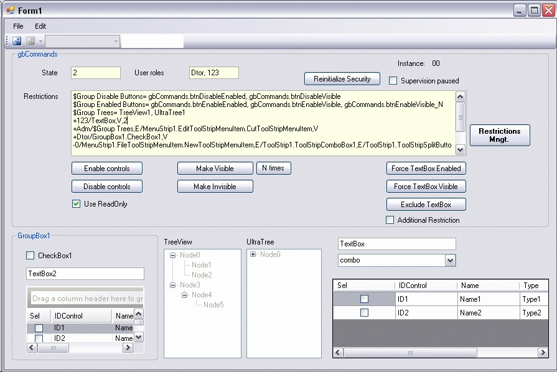The width and height of the screenshot is (557, 372).
Task: Click the Form1 window icon in title bar
Action: (x=11, y=11)
